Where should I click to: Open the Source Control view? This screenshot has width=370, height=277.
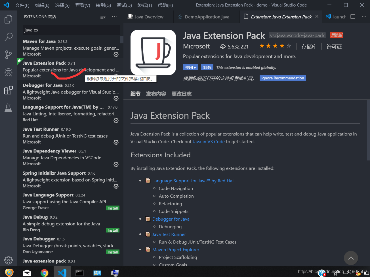pyautogui.click(x=9, y=54)
